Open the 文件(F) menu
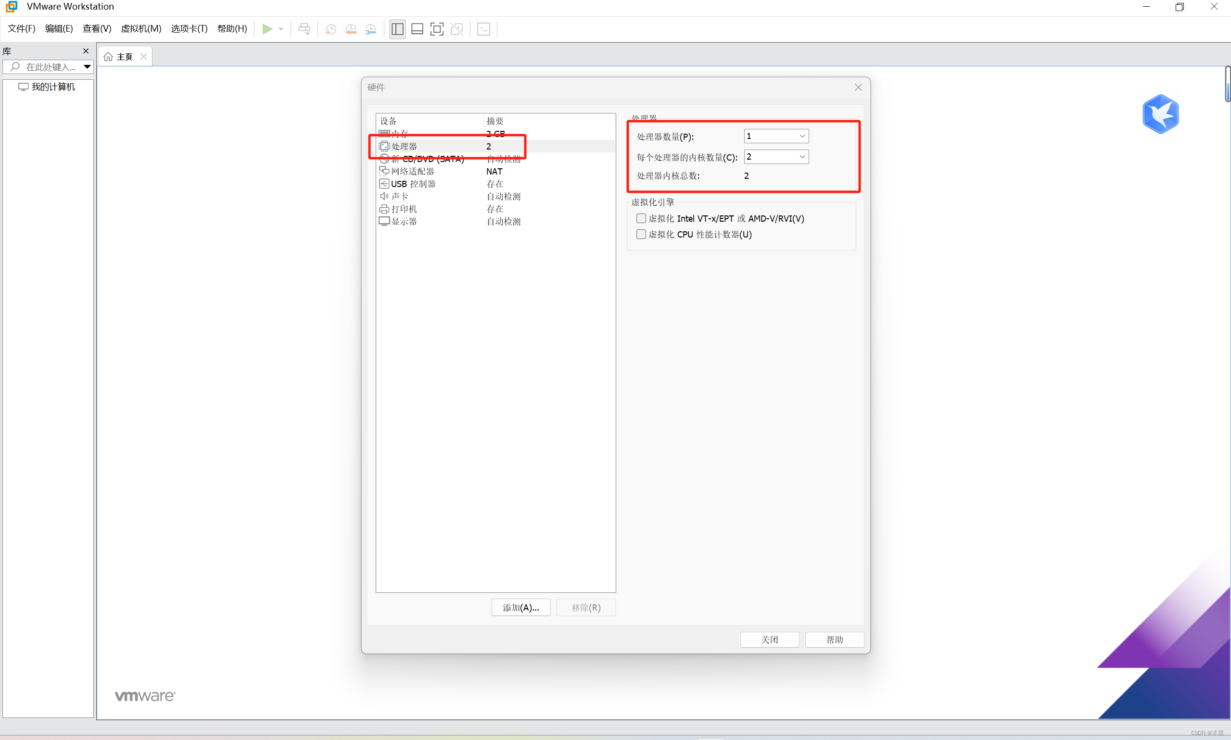Image resolution: width=1231 pixels, height=740 pixels. (22, 29)
